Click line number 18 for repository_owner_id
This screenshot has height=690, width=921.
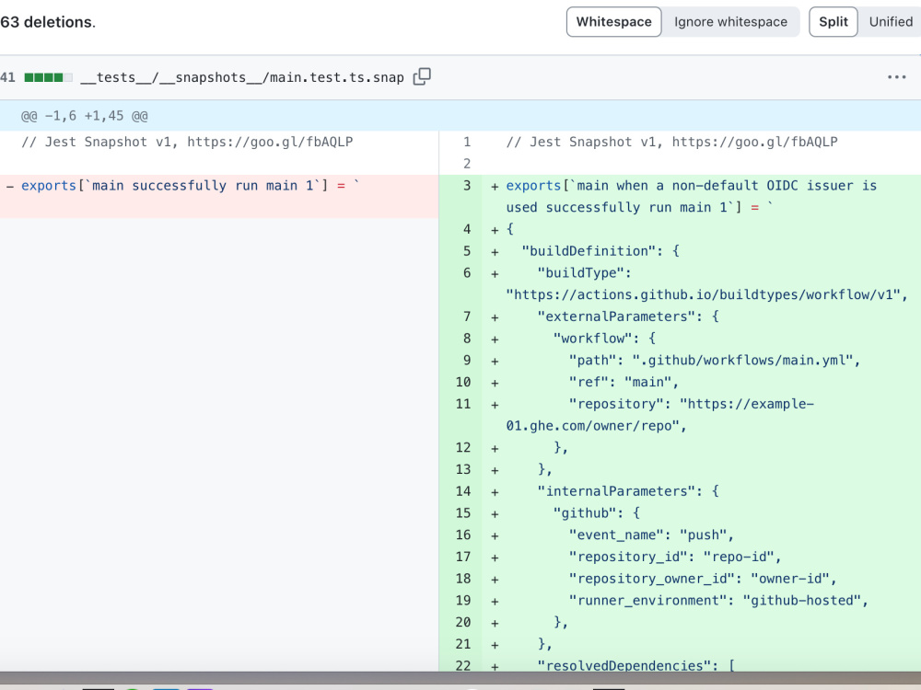click(x=463, y=579)
